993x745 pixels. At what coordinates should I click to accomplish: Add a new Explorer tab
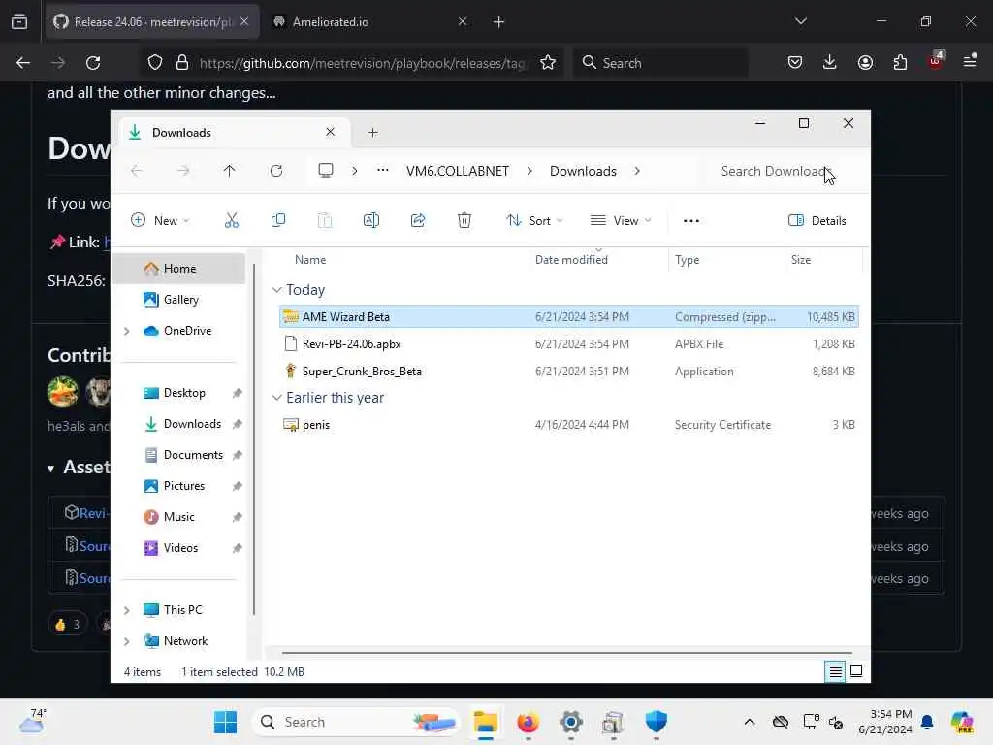coord(373,132)
